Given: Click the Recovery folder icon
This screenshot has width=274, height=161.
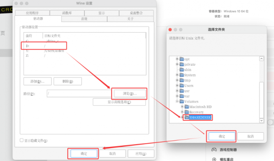Looking at the screenshot, I should (187, 112).
